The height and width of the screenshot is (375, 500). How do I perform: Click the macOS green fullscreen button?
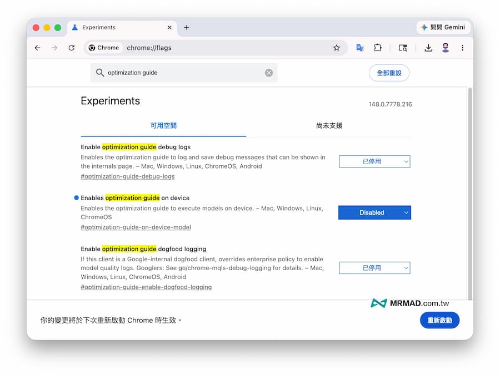(58, 28)
